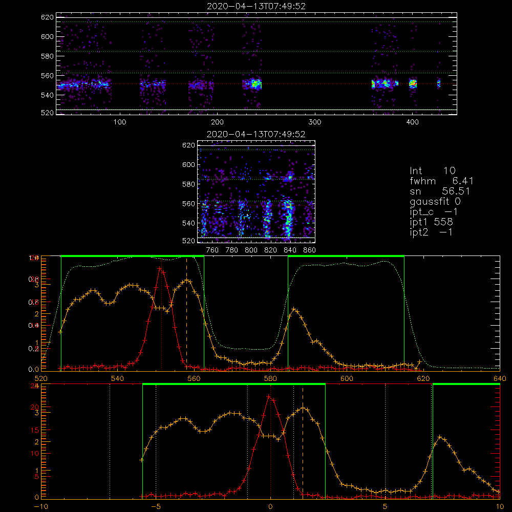Click the red curve peak in the 520–640 plot
512x512 pixels.
pos(160,268)
